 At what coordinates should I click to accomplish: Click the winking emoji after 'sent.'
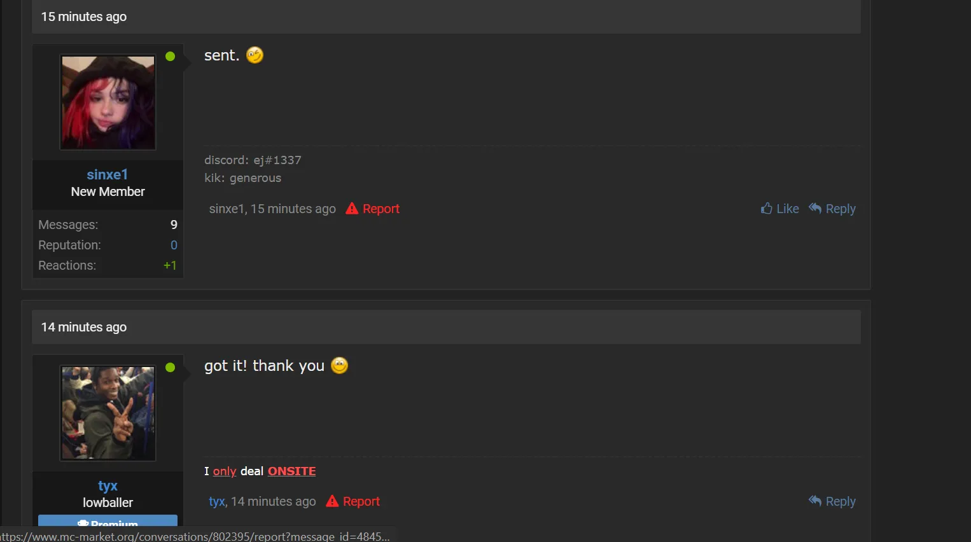pyautogui.click(x=255, y=55)
